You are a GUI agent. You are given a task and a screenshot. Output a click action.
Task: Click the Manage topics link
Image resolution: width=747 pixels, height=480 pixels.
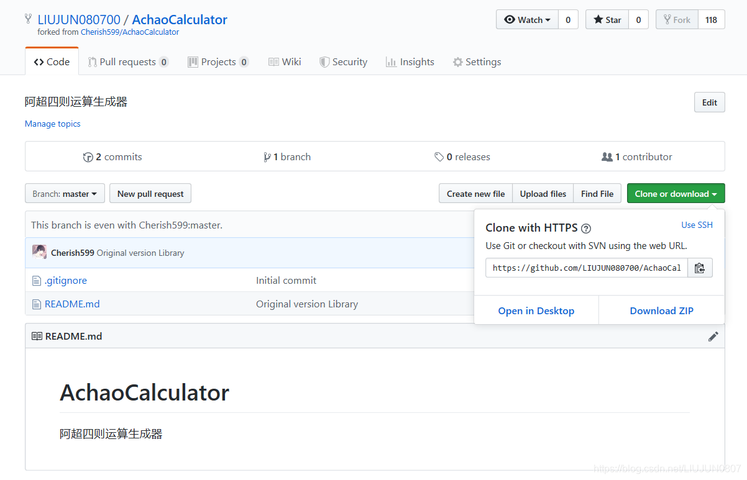(53, 124)
